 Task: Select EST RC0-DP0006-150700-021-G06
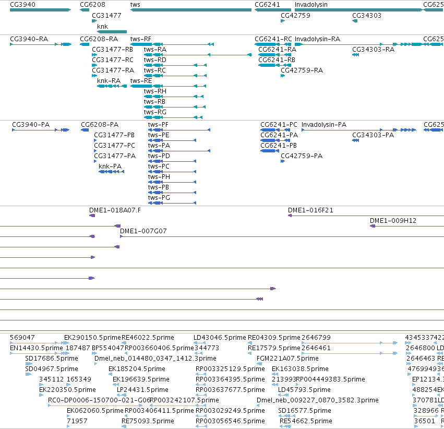95,406
